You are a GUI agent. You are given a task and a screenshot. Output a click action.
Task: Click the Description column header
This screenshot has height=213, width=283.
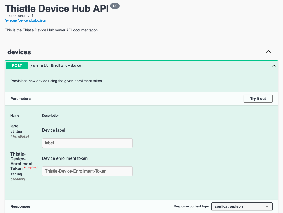point(51,116)
